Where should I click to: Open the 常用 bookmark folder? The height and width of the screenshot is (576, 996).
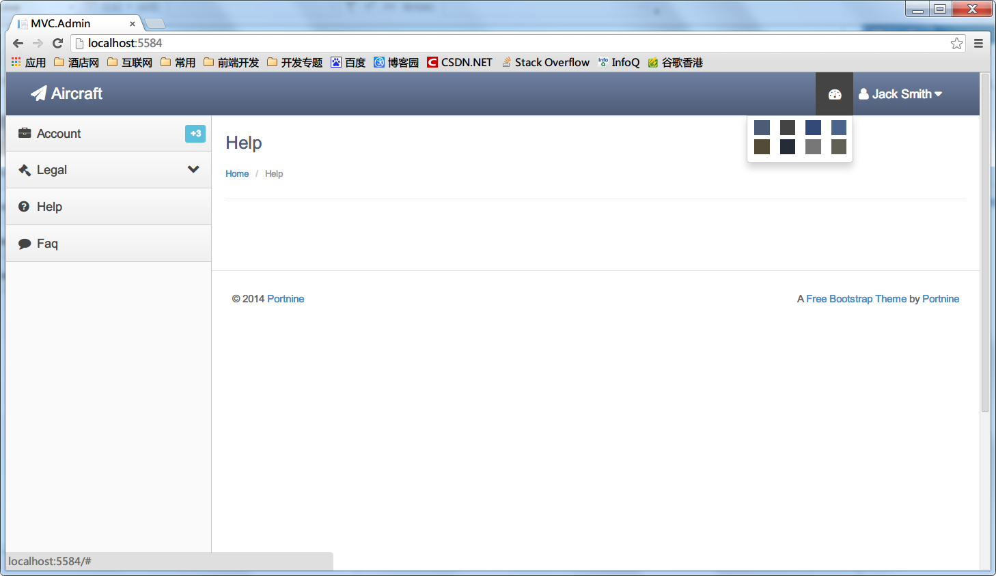point(178,62)
